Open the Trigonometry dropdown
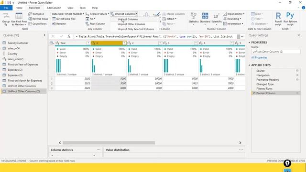306x172 pixels. point(234,14)
